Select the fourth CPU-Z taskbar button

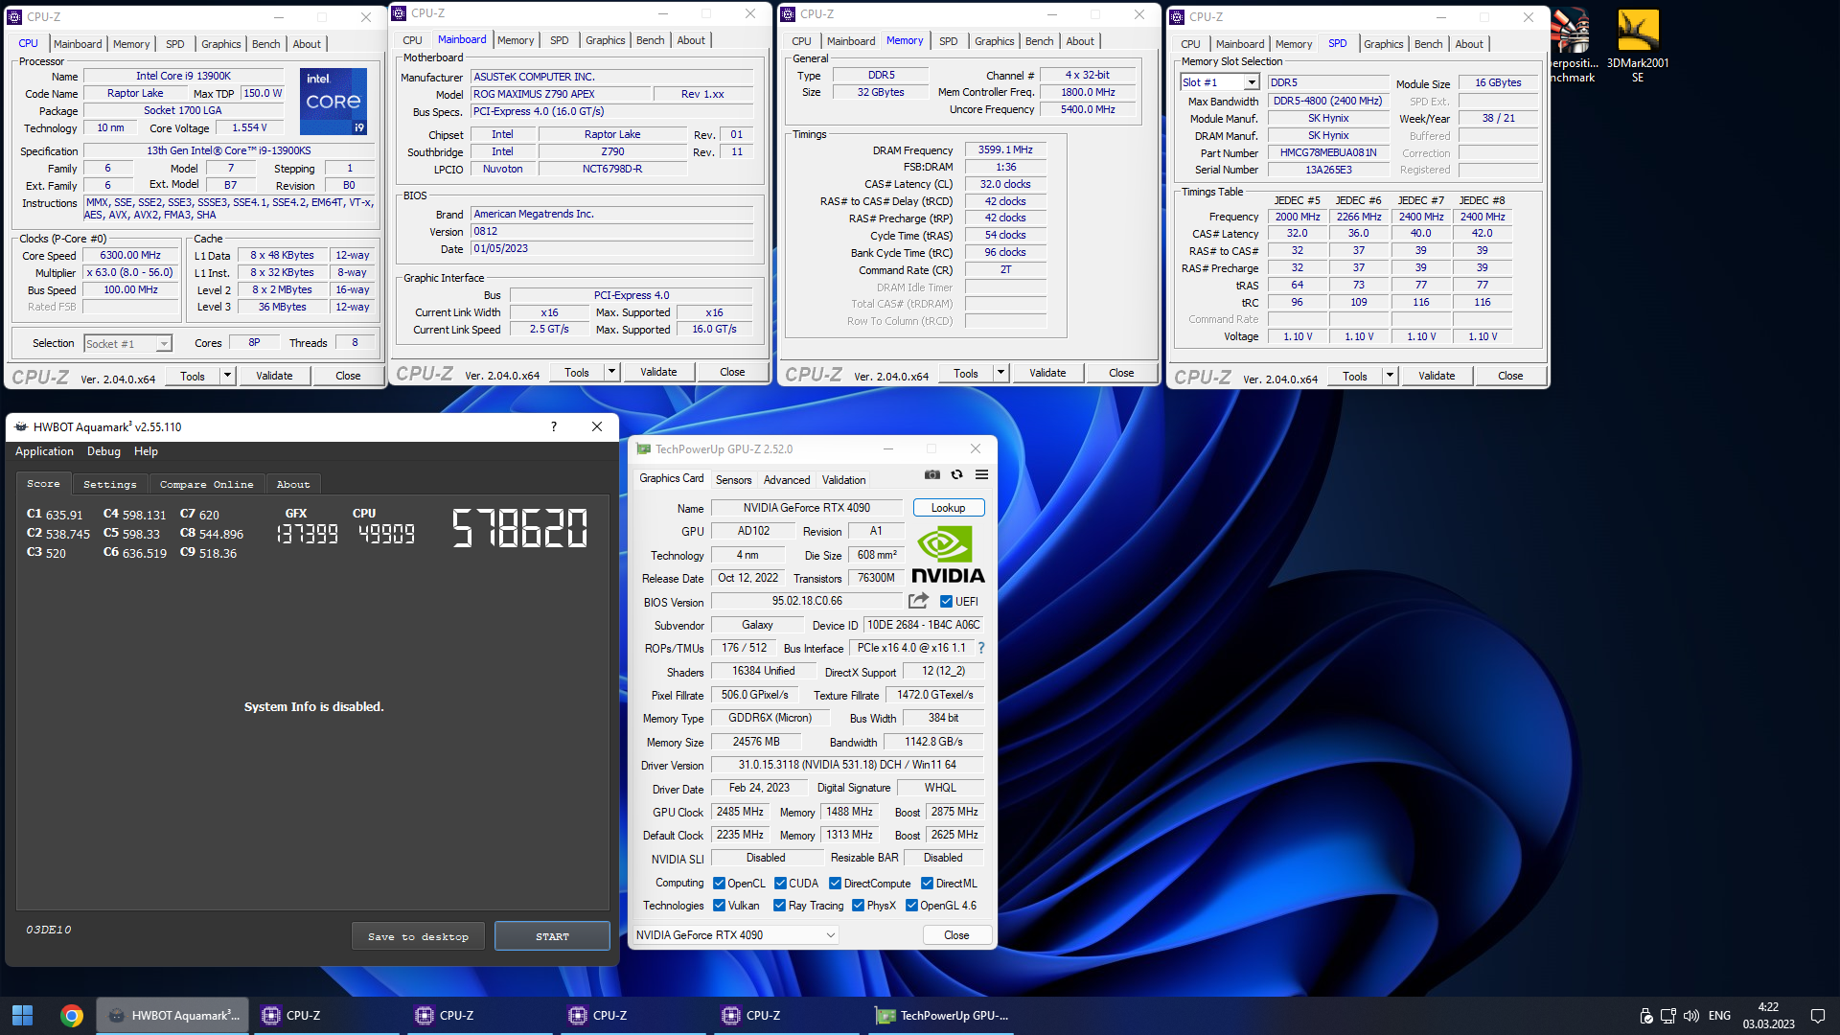[x=786, y=1015]
